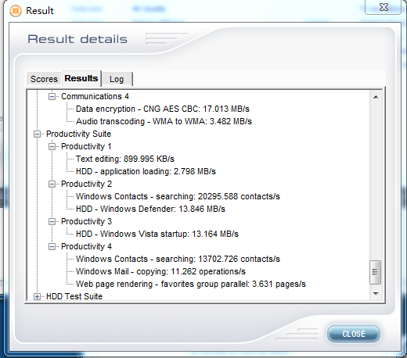407x358 pixels.
Task: Expand the HDD Test Suite node
Action: (37, 296)
